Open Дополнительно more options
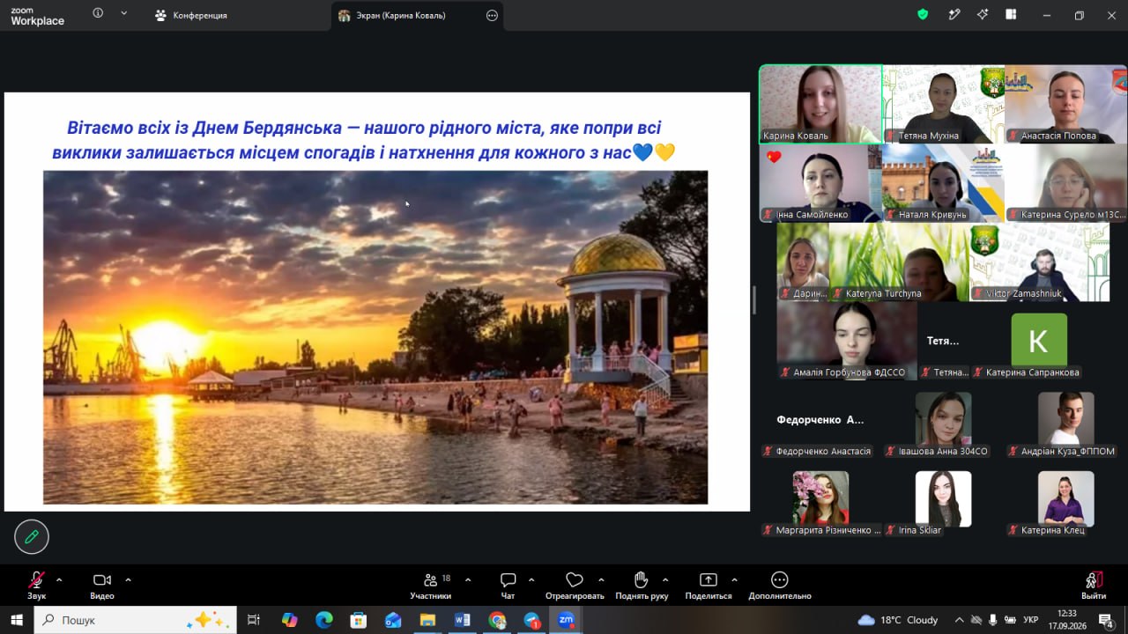Image resolution: width=1128 pixels, height=634 pixels. tap(779, 586)
